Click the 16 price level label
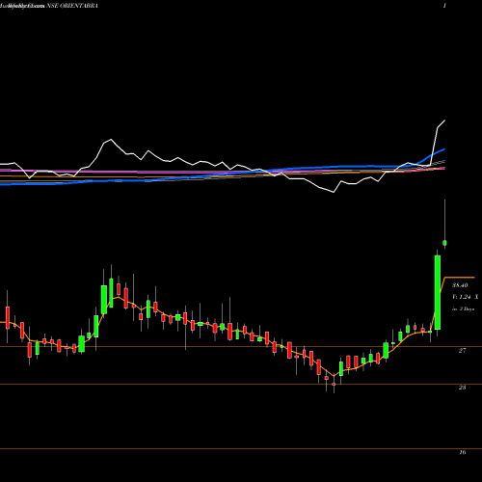The width and height of the screenshot is (482, 482). pyautogui.click(x=462, y=452)
